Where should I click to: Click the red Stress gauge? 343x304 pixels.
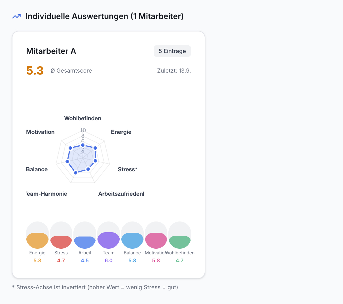pos(61,235)
